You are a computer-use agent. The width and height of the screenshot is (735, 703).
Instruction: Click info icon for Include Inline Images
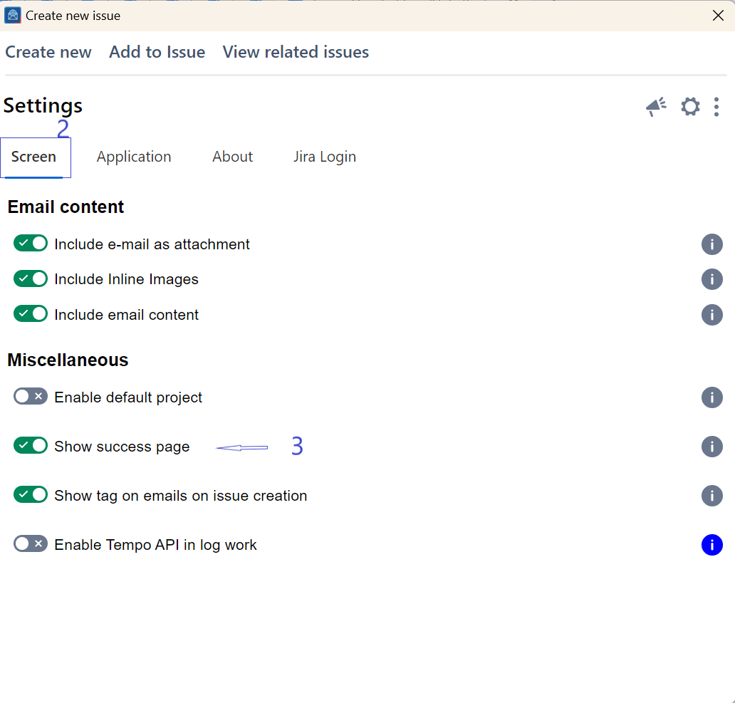711,279
